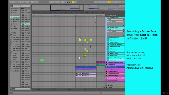
Task: Select the Max for Live category
Action: [x=16, y=22]
